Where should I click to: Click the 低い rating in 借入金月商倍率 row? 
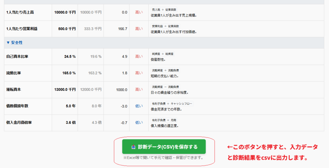139,122
